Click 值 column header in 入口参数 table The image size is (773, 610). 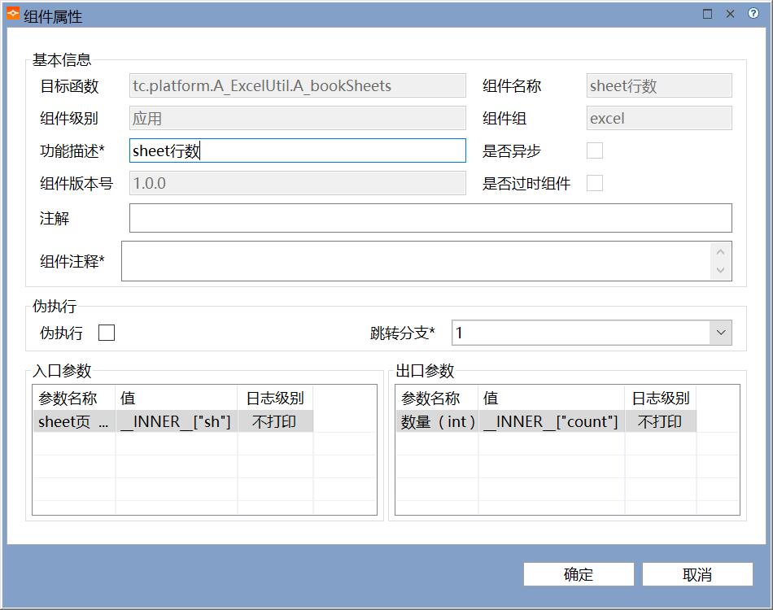[177, 398]
